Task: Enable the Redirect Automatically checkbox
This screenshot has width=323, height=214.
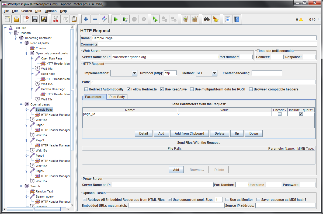Action: point(86,89)
